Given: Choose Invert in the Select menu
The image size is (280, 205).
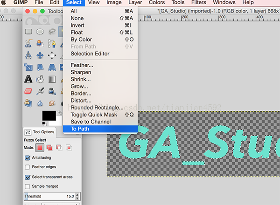Looking at the screenshot, I should point(100,26).
